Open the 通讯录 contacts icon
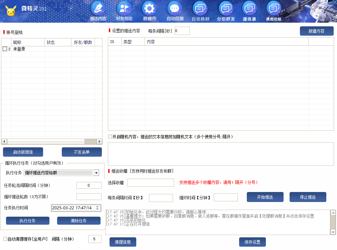Viewport: 337px width, 250px height. [x=249, y=9]
